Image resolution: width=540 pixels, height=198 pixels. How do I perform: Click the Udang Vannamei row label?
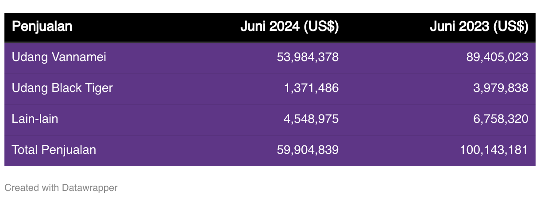[x=59, y=57]
